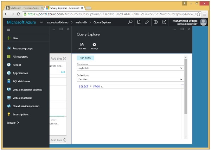Expand the Databases dropdown
This screenshot has width=211, height=150.
pyautogui.click(x=130, y=68)
